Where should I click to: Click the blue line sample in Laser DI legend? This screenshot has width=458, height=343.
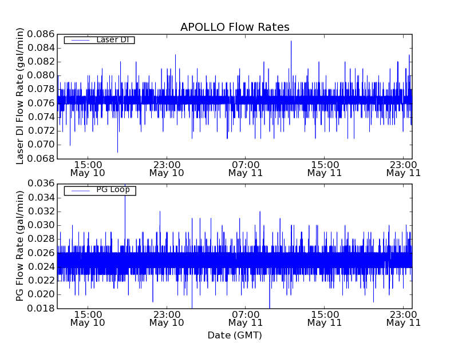[80, 40]
